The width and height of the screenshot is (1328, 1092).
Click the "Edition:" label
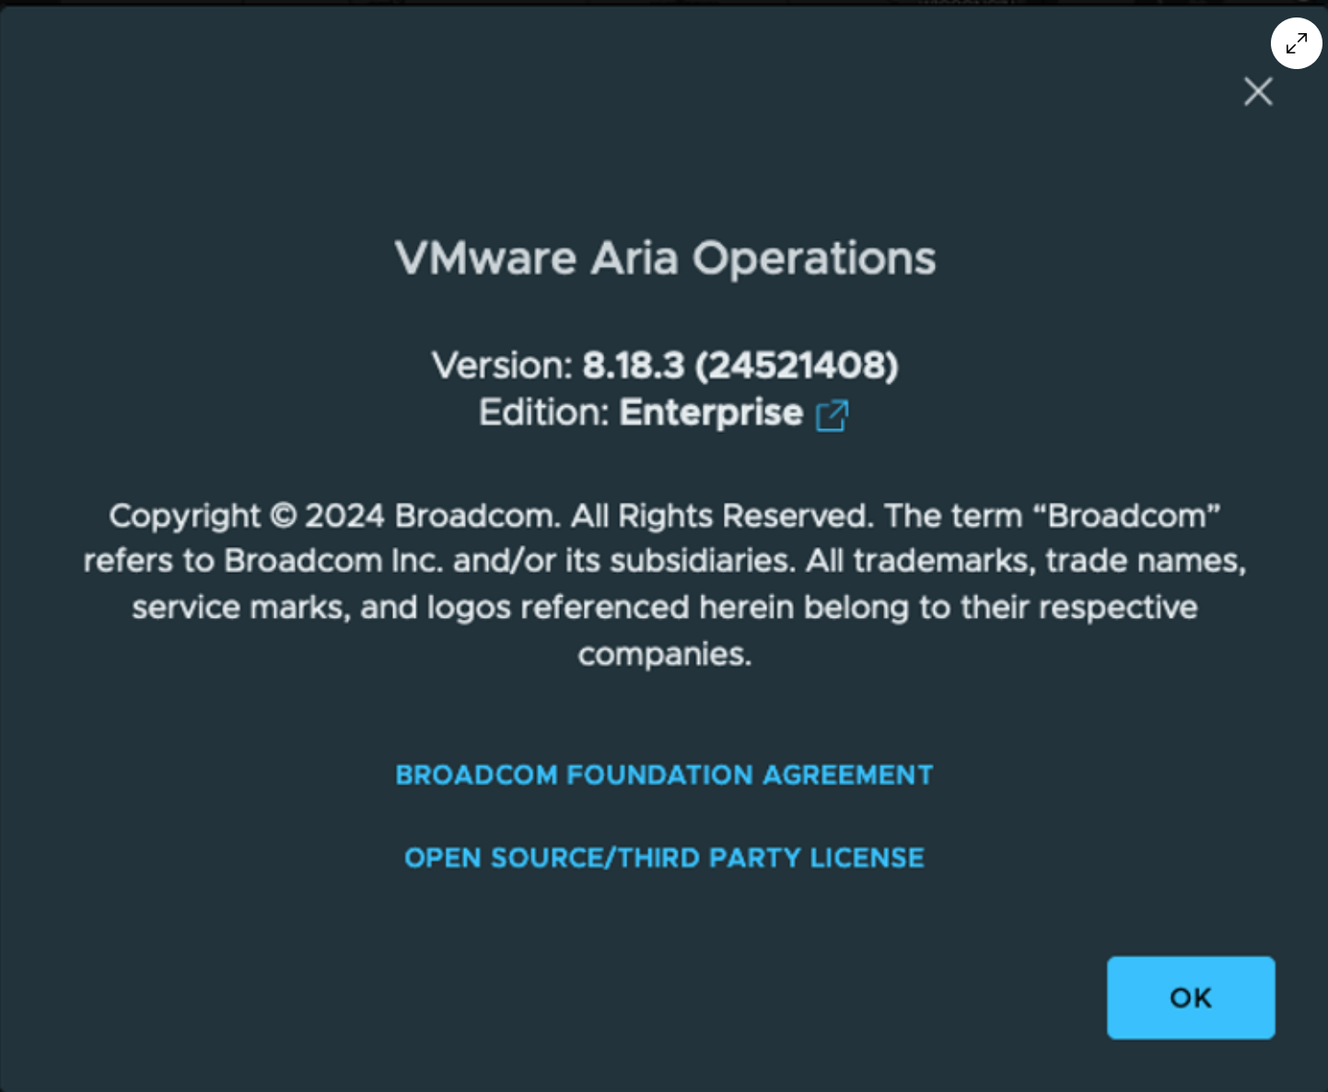tap(543, 412)
